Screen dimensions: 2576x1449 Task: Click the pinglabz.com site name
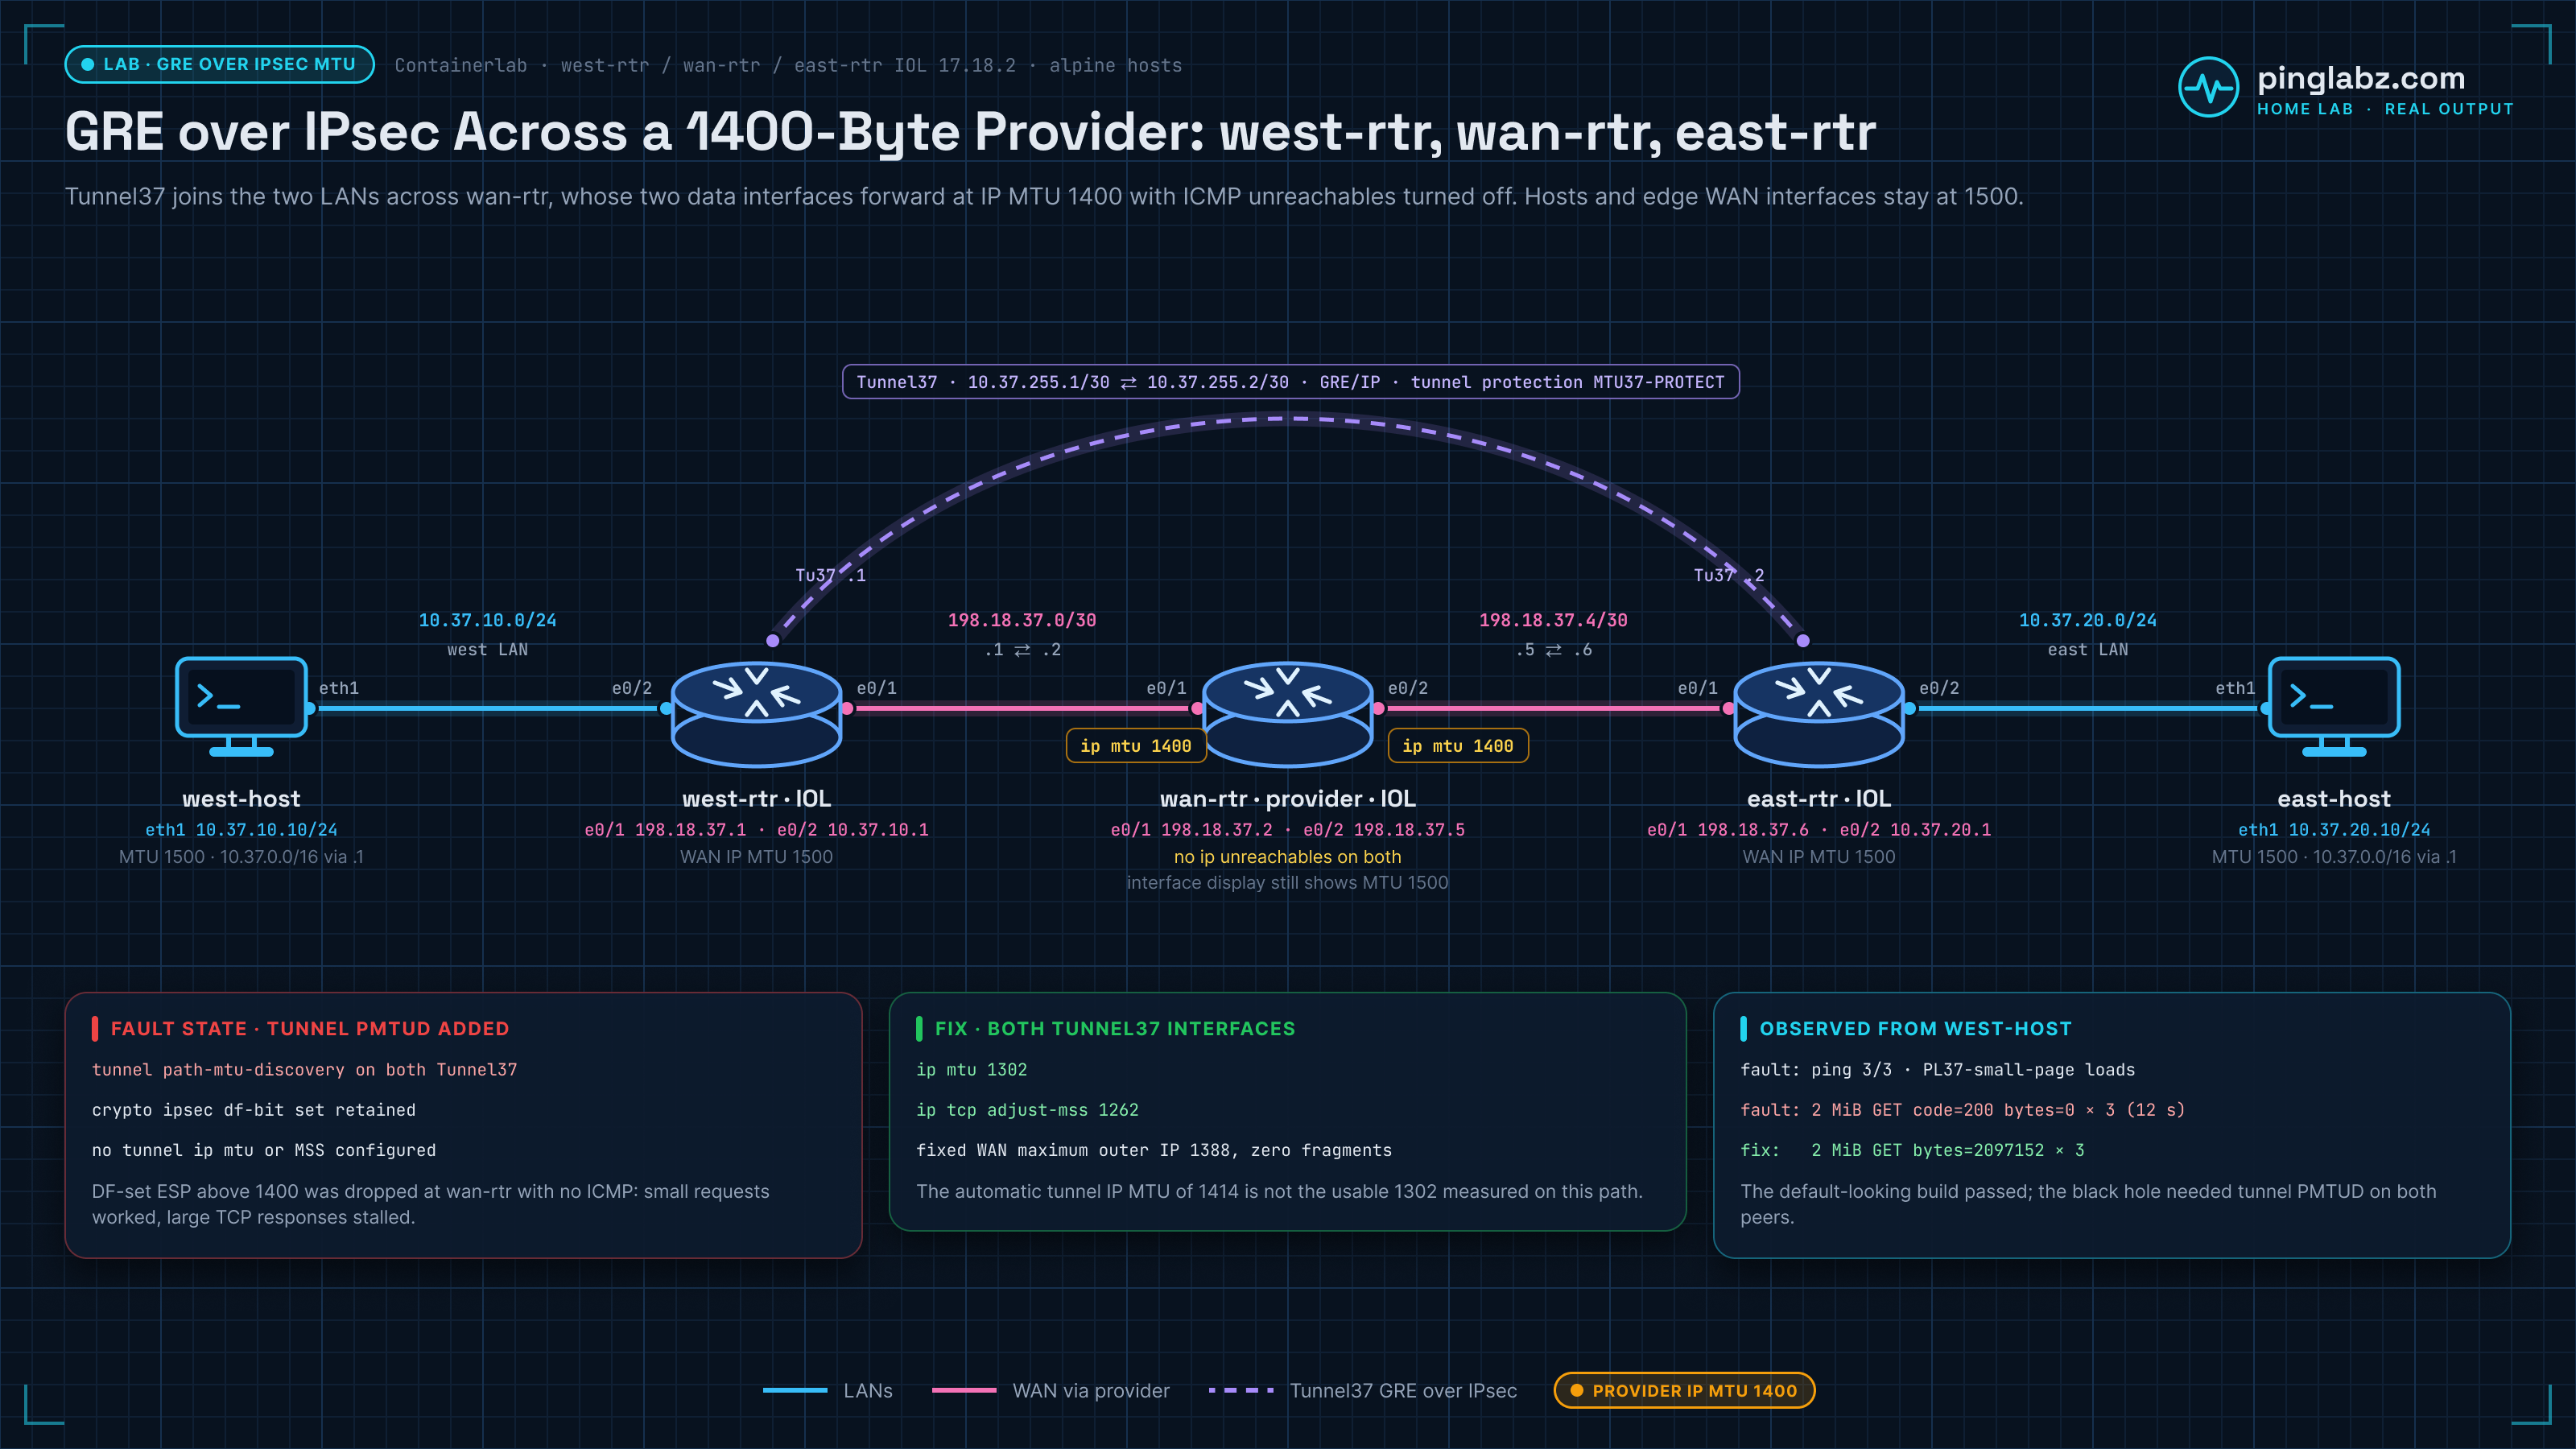click(2361, 77)
